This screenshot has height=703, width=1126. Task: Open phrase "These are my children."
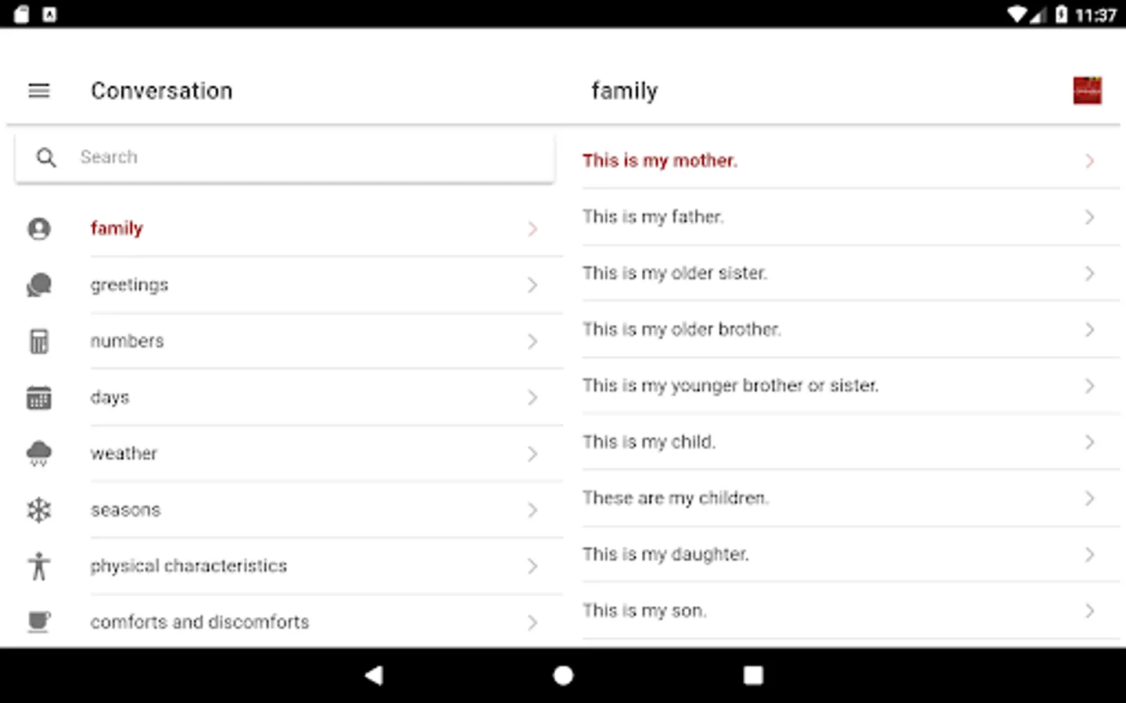[x=676, y=498]
